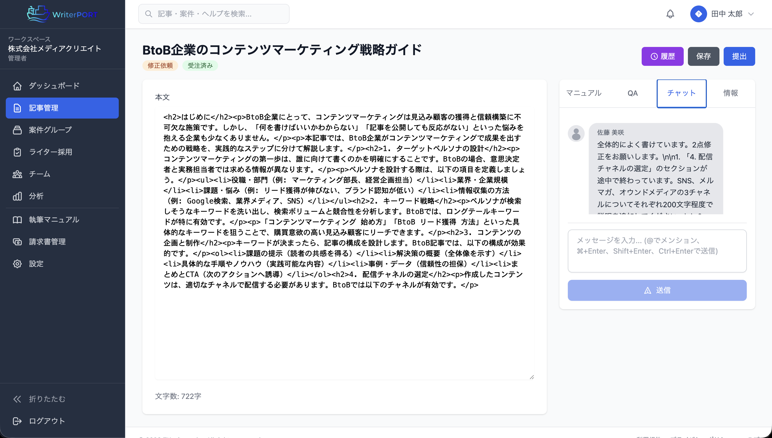Open ダッシュボード home icon
The image size is (772, 438).
[x=18, y=86]
